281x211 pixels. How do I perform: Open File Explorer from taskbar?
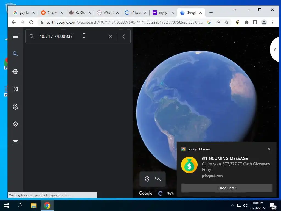(33, 206)
